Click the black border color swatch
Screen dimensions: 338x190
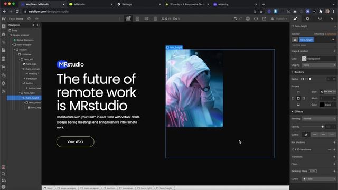[x=322, y=104]
